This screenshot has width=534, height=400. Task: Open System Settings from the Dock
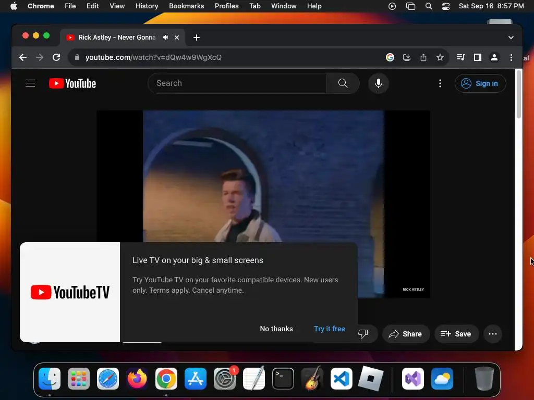tap(225, 378)
